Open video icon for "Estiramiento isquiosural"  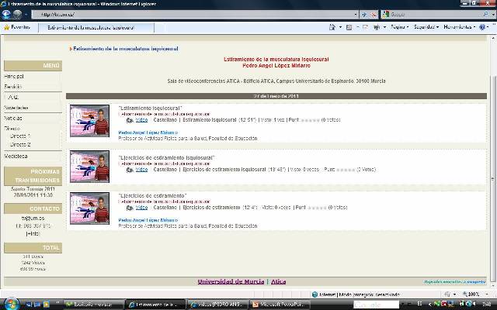tap(130, 121)
